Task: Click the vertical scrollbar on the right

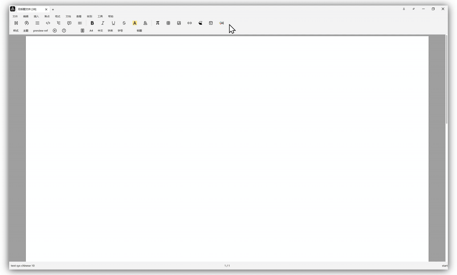Action: 446,79
